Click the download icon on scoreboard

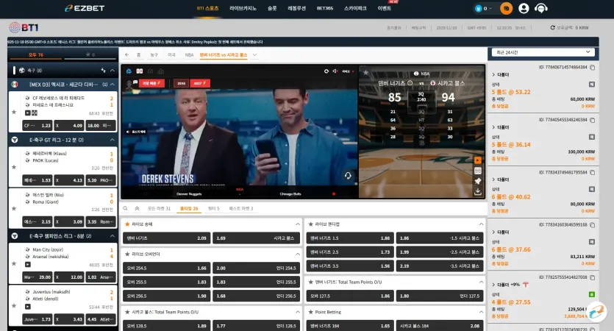coord(478,191)
